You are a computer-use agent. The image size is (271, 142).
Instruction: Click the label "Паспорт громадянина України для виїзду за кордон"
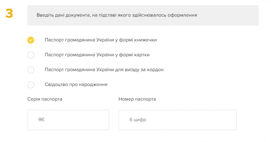coord(104,69)
